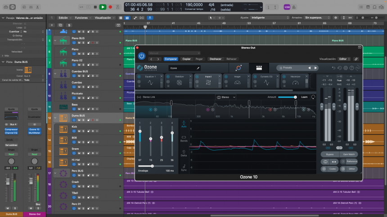387x217 pixels.
Task: Open the Manual preset dropdown
Action: coord(174,53)
